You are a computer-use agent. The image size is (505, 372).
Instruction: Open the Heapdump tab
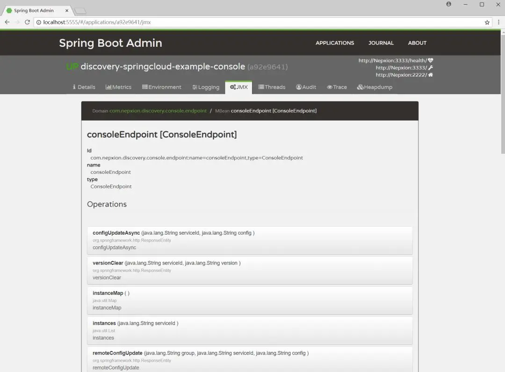pos(375,87)
